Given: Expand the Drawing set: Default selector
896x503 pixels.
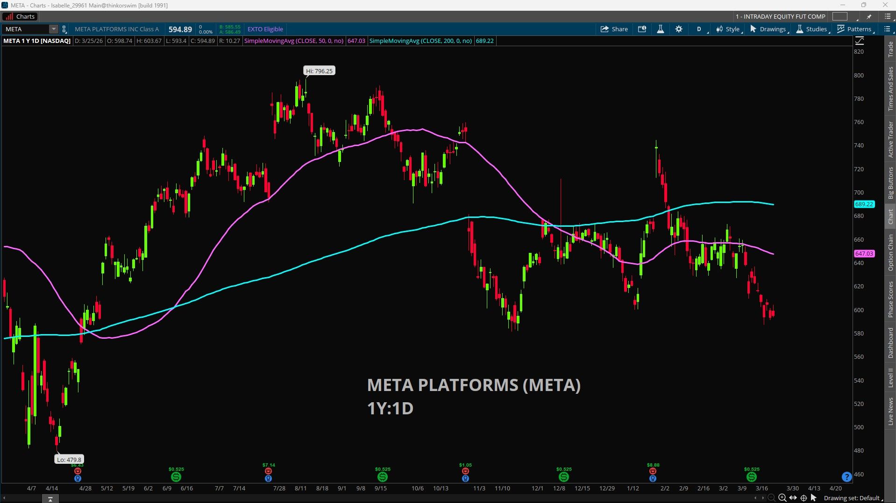Looking at the screenshot, I should 853,498.
